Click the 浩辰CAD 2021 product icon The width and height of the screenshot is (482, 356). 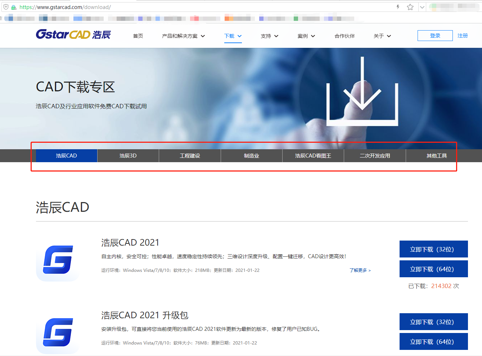pyautogui.click(x=58, y=260)
